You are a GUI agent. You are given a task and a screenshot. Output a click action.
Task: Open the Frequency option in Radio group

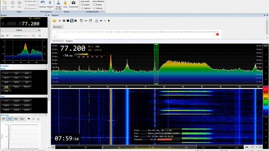[30, 8]
